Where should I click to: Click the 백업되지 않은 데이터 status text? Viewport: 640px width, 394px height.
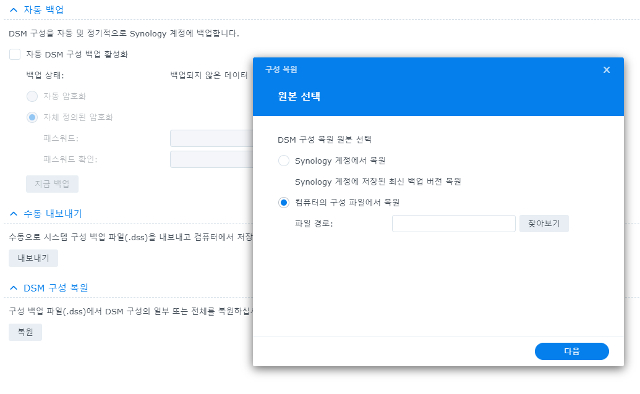[x=209, y=75]
